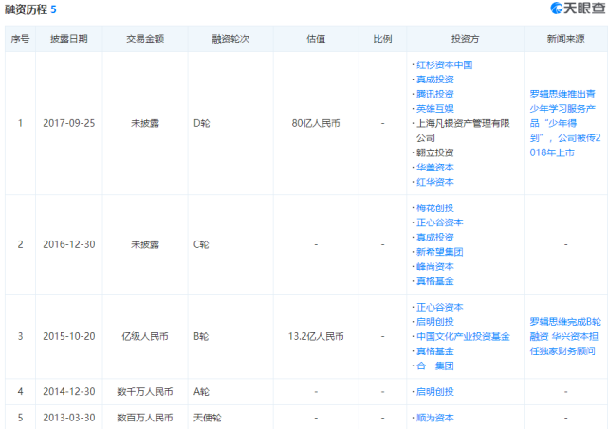
Task: Click the 披露日期 column header
Action: click(x=69, y=39)
